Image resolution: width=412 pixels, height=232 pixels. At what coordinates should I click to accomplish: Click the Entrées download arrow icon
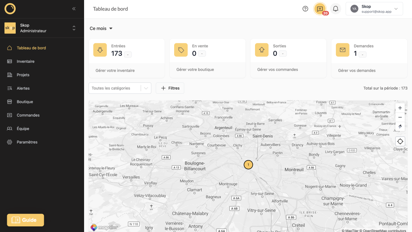[x=100, y=50]
